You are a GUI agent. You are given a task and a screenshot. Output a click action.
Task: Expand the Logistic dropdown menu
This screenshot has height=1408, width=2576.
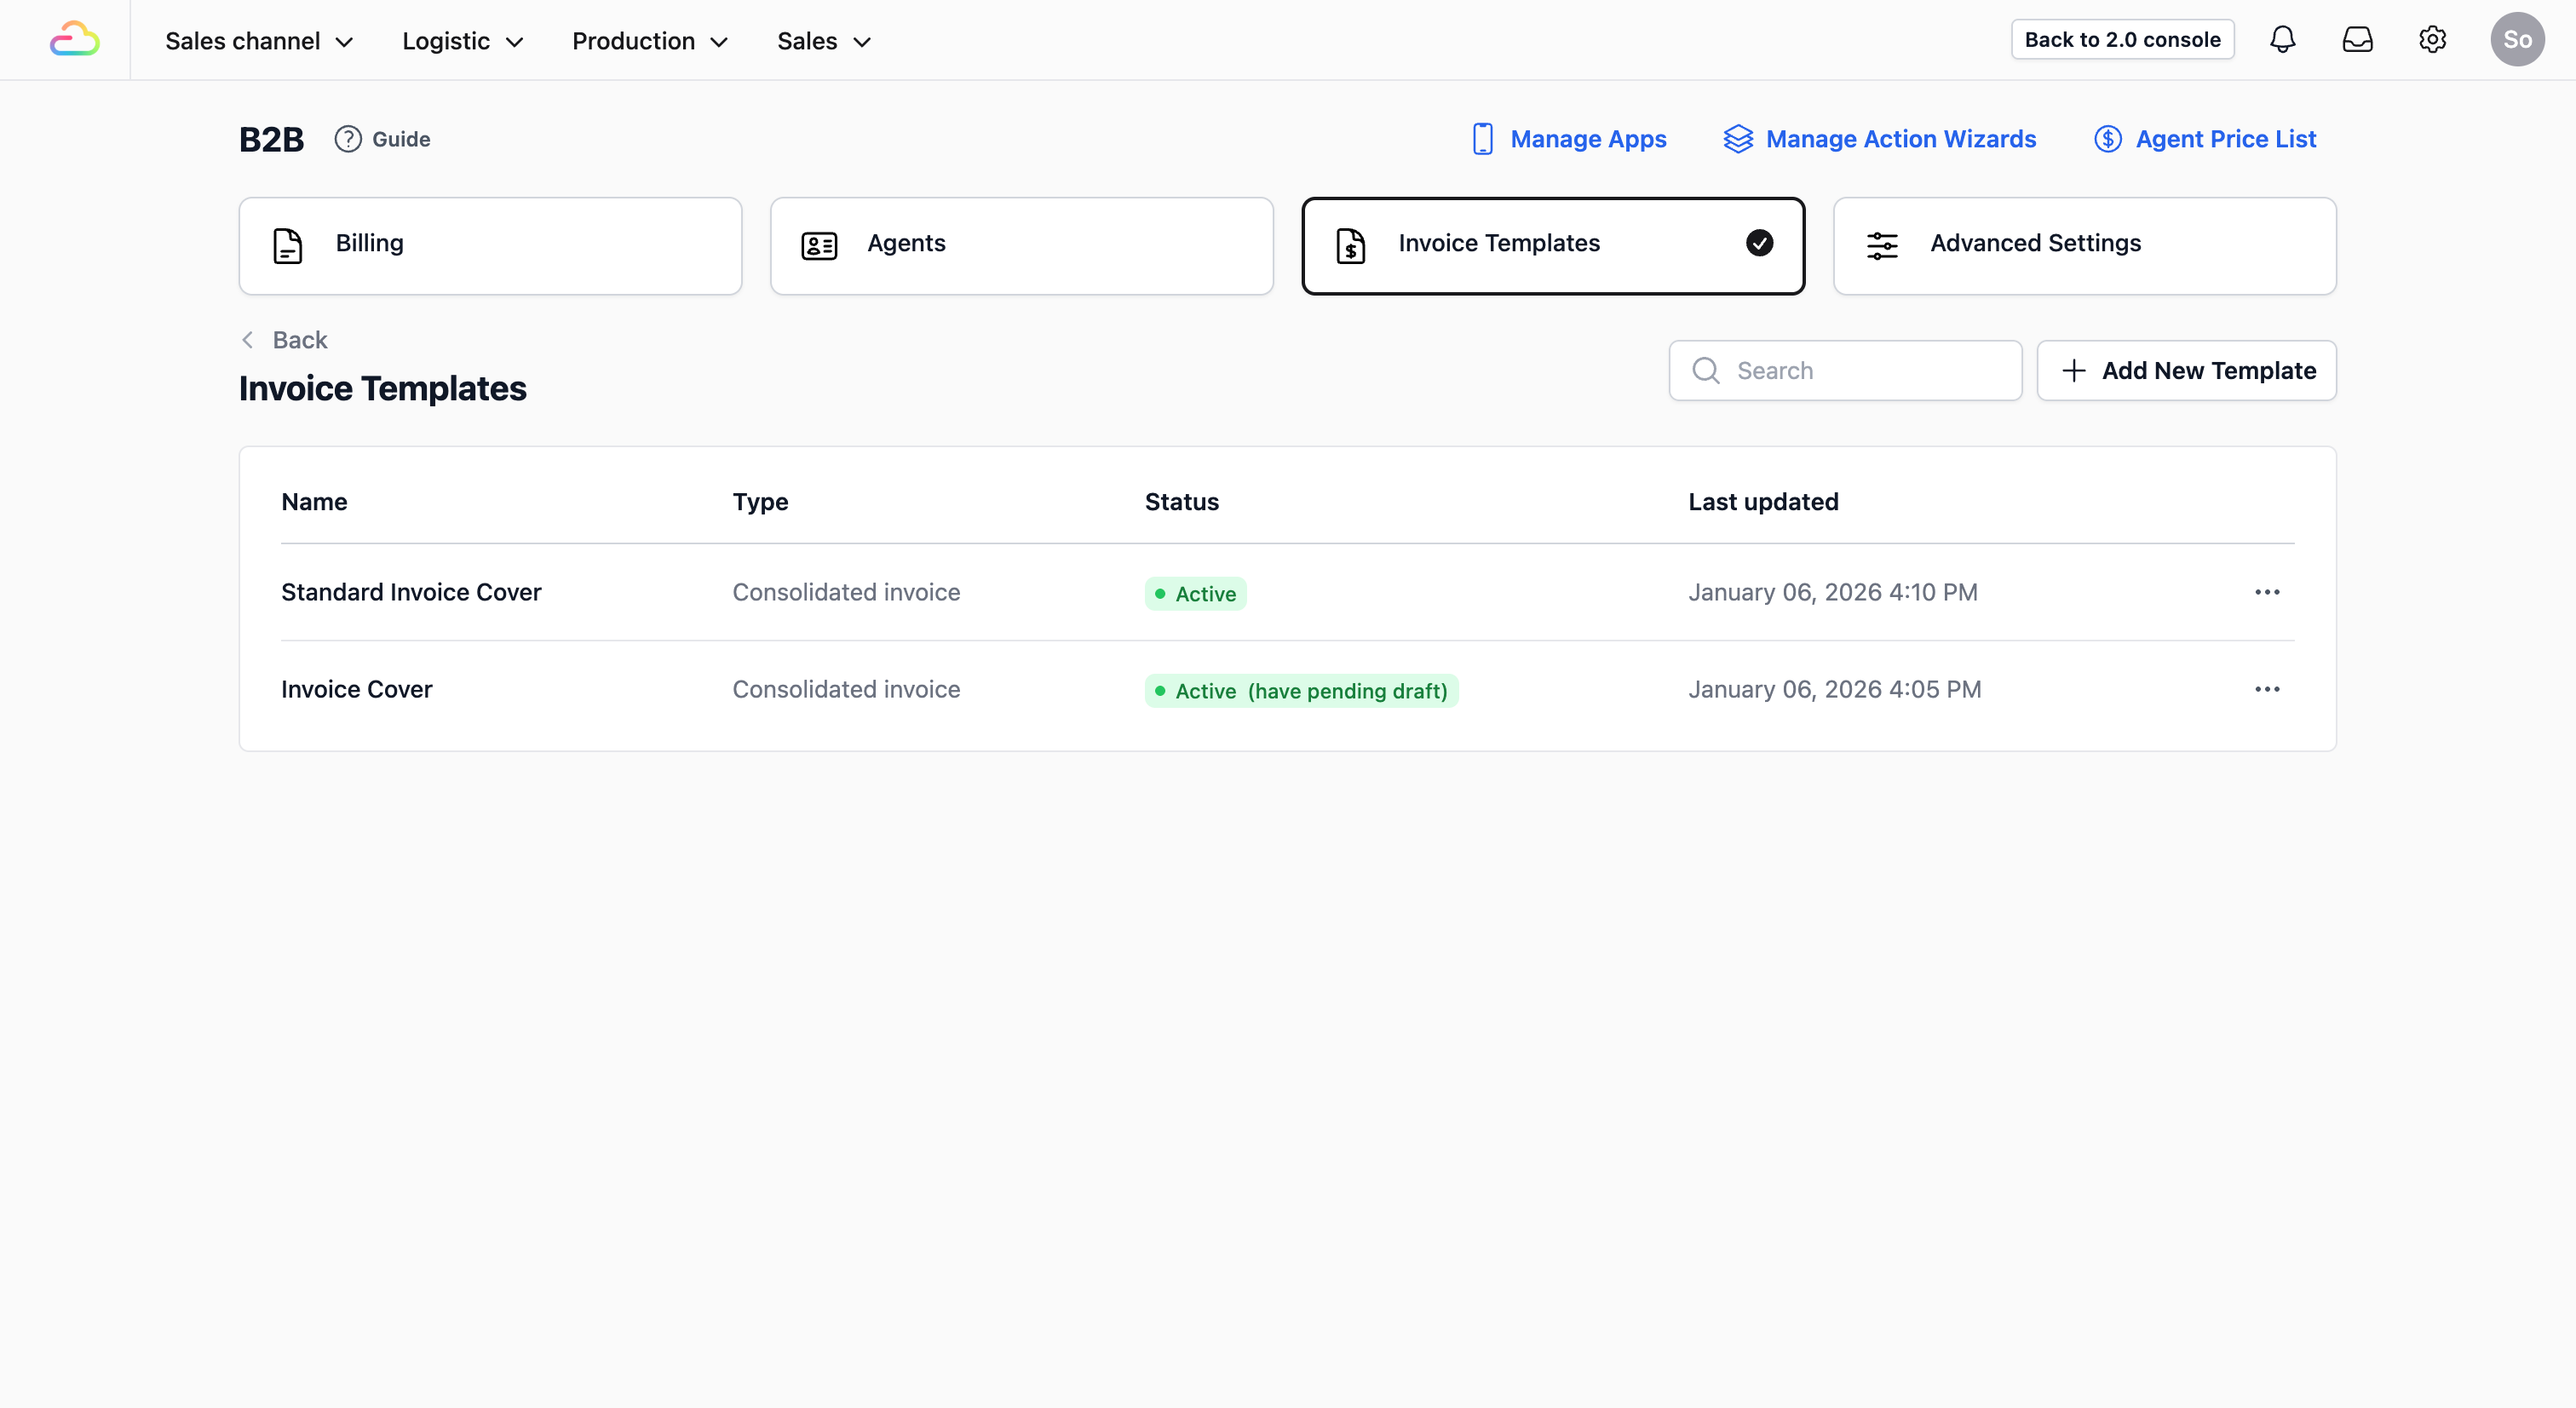462,41
